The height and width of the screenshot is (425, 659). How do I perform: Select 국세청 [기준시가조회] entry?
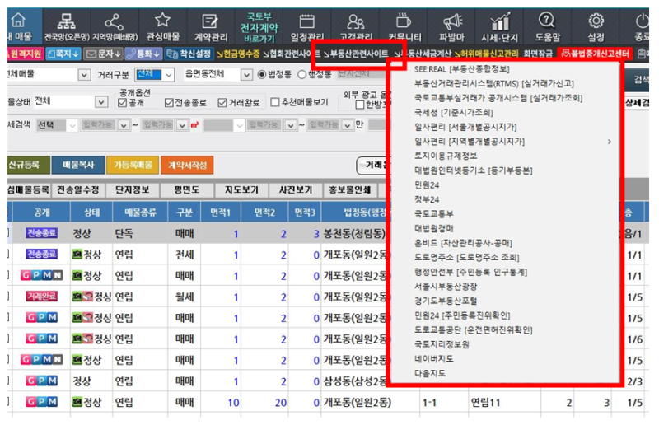pyautogui.click(x=454, y=112)
